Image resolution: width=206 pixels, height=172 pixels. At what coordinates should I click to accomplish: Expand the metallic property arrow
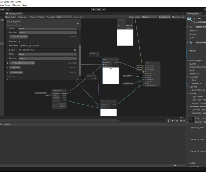(x=8, y=68)
